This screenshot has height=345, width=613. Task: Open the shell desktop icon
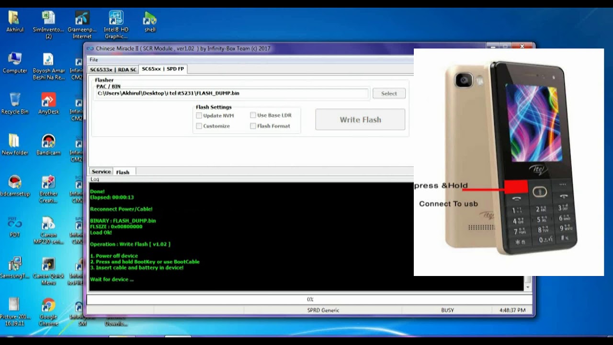coord(150,22)
